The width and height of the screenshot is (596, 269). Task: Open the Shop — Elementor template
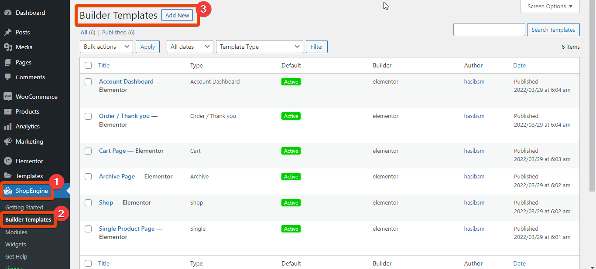(125, 202)
